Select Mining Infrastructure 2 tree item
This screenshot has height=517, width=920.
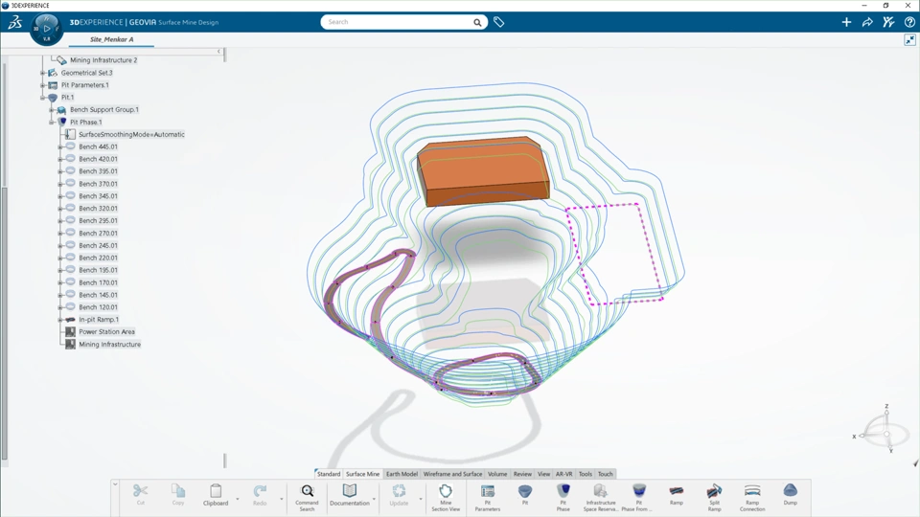point(103,59)
